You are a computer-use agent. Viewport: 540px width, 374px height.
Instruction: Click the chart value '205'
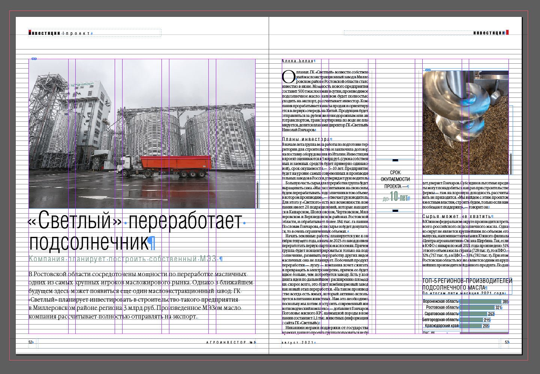pos(486,326)
